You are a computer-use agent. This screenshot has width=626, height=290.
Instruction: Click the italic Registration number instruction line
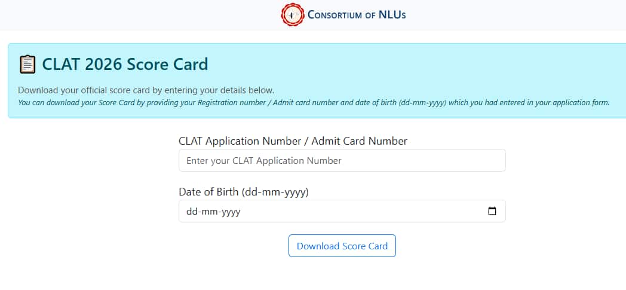click(x=314, y=102)
